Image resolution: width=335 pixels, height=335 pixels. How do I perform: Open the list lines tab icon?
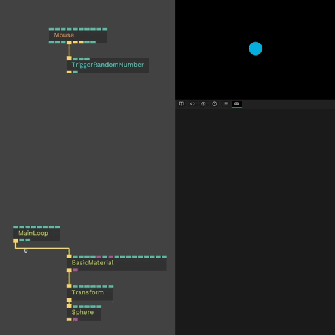coord(226,104)
